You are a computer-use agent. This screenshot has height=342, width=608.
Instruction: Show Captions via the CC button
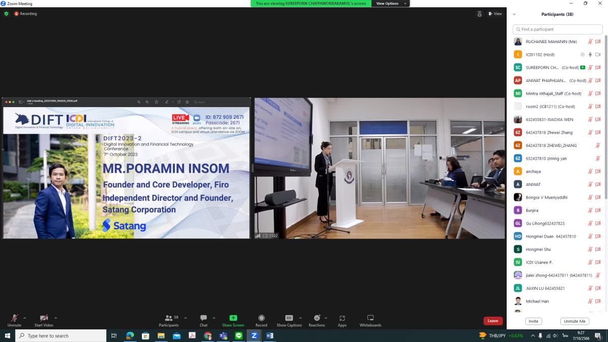[289, 320]
